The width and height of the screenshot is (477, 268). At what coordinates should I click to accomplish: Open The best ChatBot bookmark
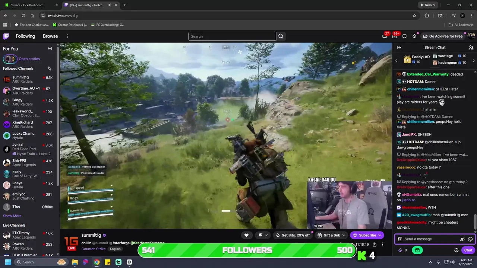point(32,25)
